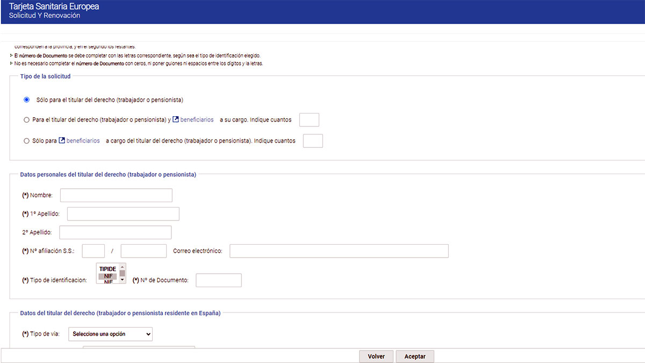Open the Tipo de vía dropdown
Screen dimensions: 645x363
point(110,334)
